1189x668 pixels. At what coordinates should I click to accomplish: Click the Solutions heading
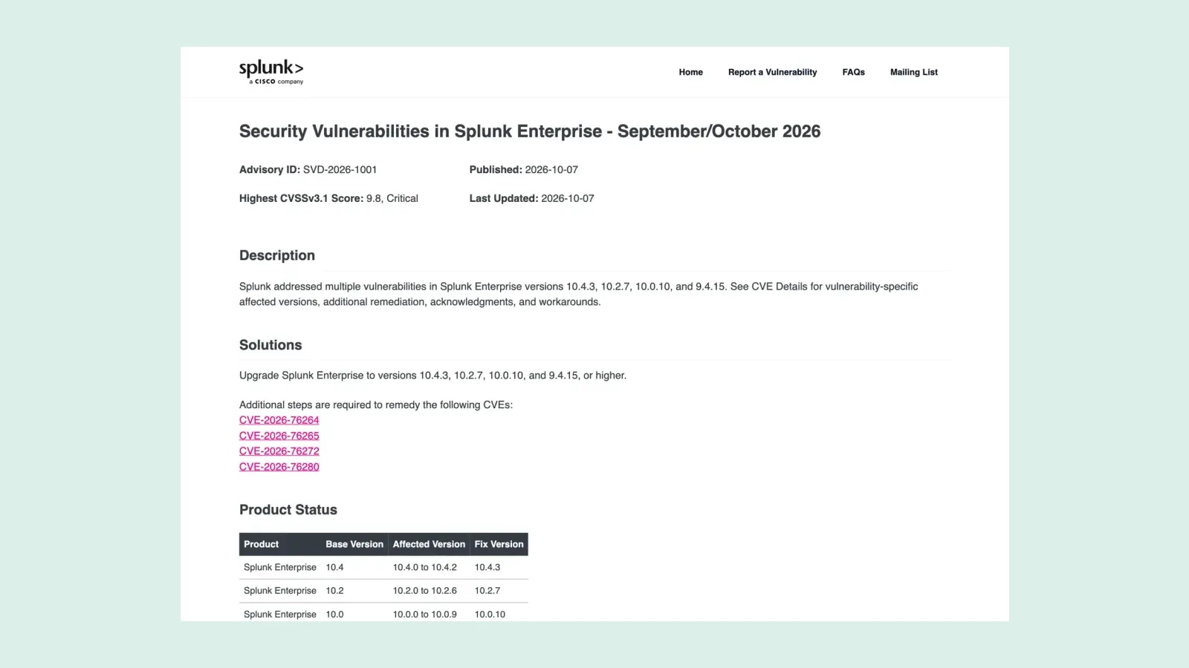[x=270, y=345]
